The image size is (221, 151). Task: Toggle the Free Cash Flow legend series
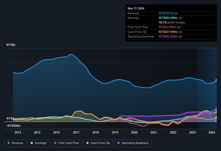point(66,143)
